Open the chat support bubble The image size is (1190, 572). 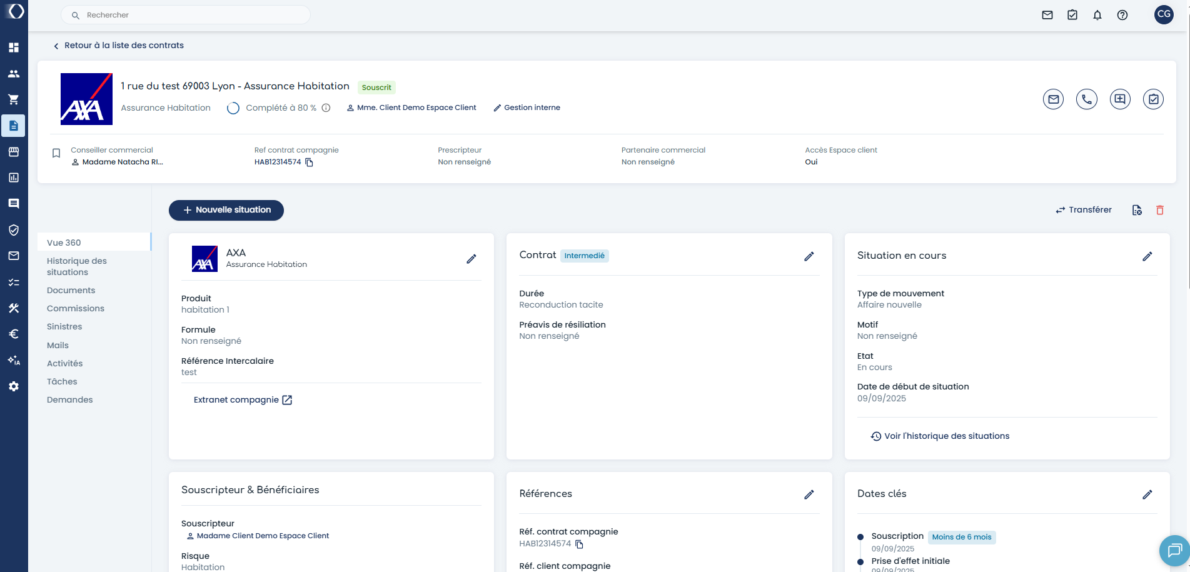point(1174,550)
